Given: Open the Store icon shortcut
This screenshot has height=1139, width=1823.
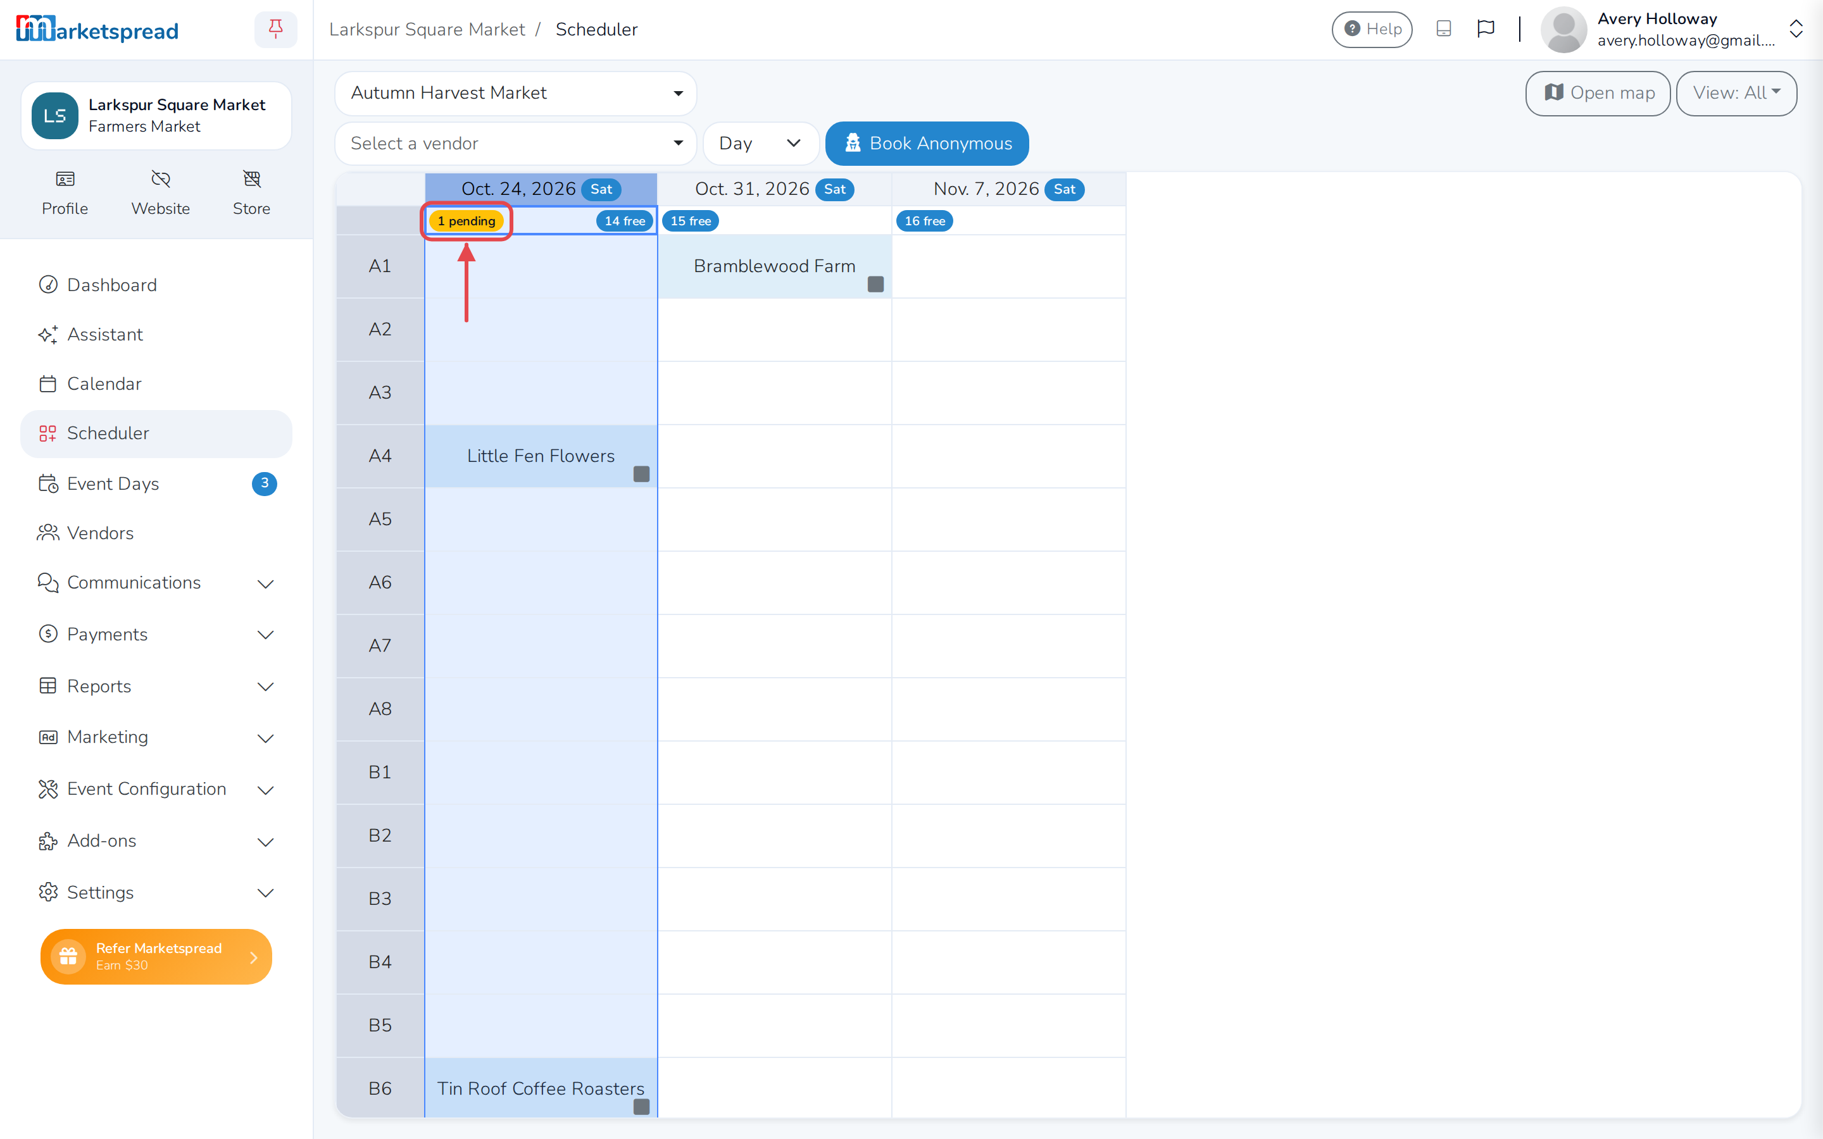Looking at the screenshot, I should tap(251, 178).
